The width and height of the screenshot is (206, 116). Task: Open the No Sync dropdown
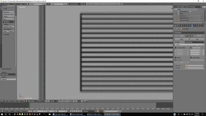click(89, 111)
